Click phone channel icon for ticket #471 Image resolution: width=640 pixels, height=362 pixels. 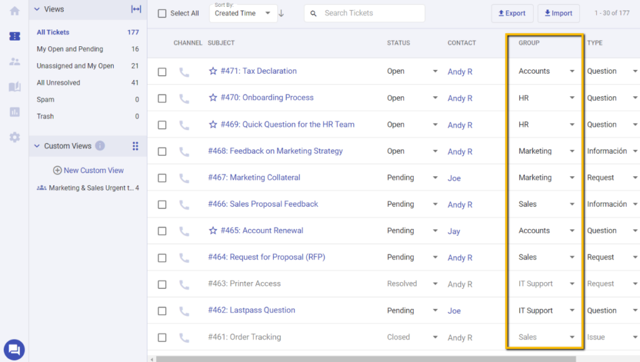(x=184, y=73)
